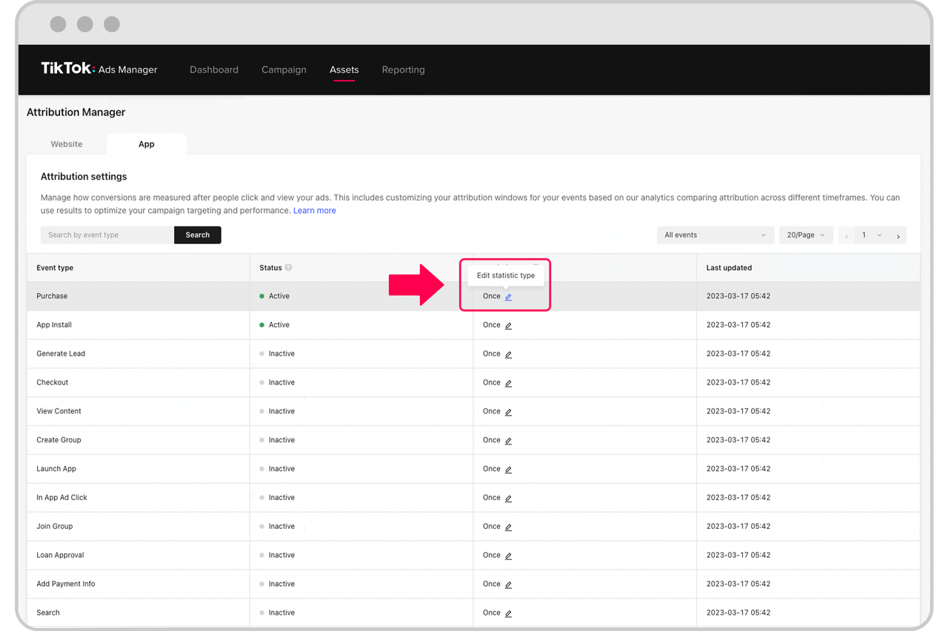The height and width of the screenshot is (631, 948).
Task: Click last updated date in Purchase row
Action: (738, 296)
